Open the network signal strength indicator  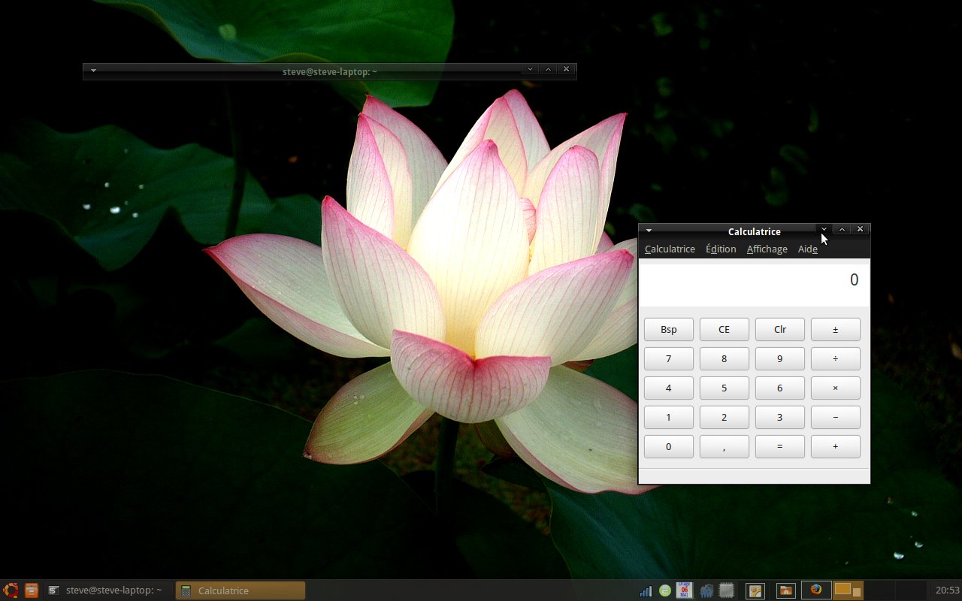pos(646,590)
